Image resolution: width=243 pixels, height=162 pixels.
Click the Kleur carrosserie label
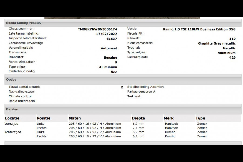click(140, 43)
